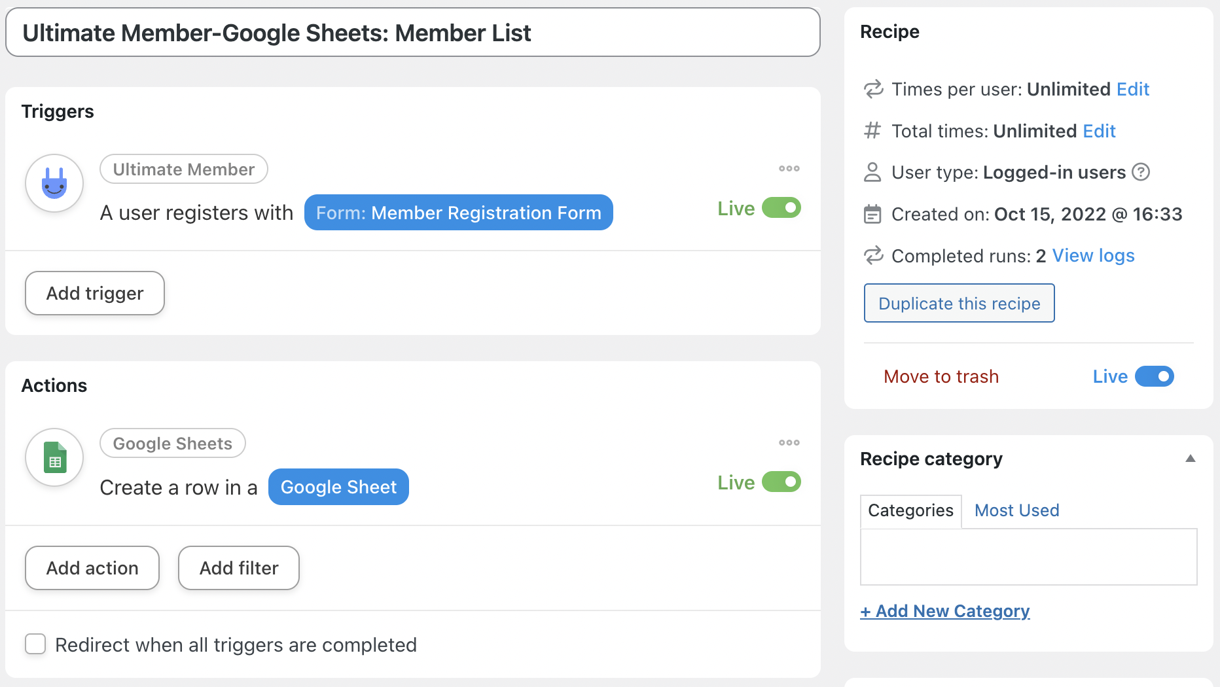Screen dimensions: 1220x687
Task: Open the trigger's three-dot options menu
Action: (789, 168)
